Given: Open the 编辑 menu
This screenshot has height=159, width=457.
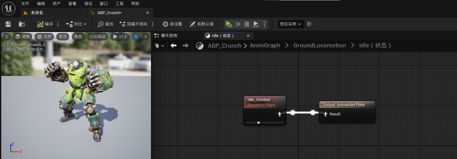Looking at the screenshot, I should click(41, 4).
